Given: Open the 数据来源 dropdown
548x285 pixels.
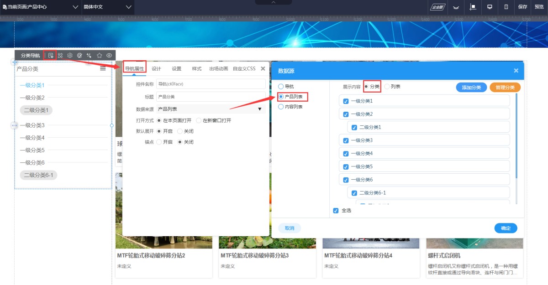Looking at the screenshot, I should point(210,109).
